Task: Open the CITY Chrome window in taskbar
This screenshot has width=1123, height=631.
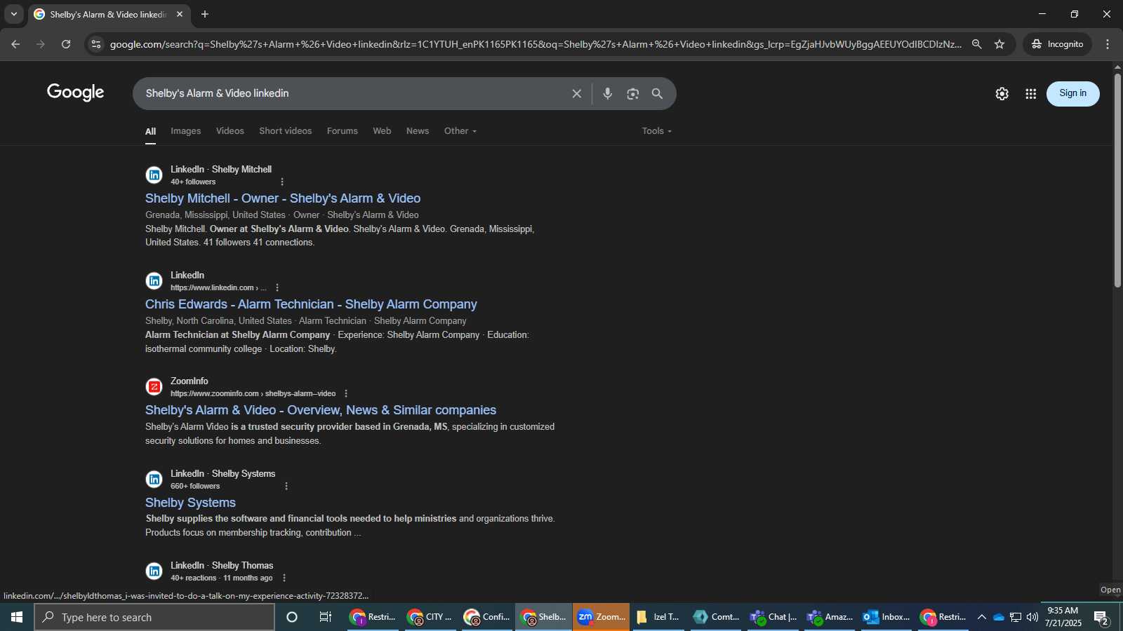Action: coord(429,617)
